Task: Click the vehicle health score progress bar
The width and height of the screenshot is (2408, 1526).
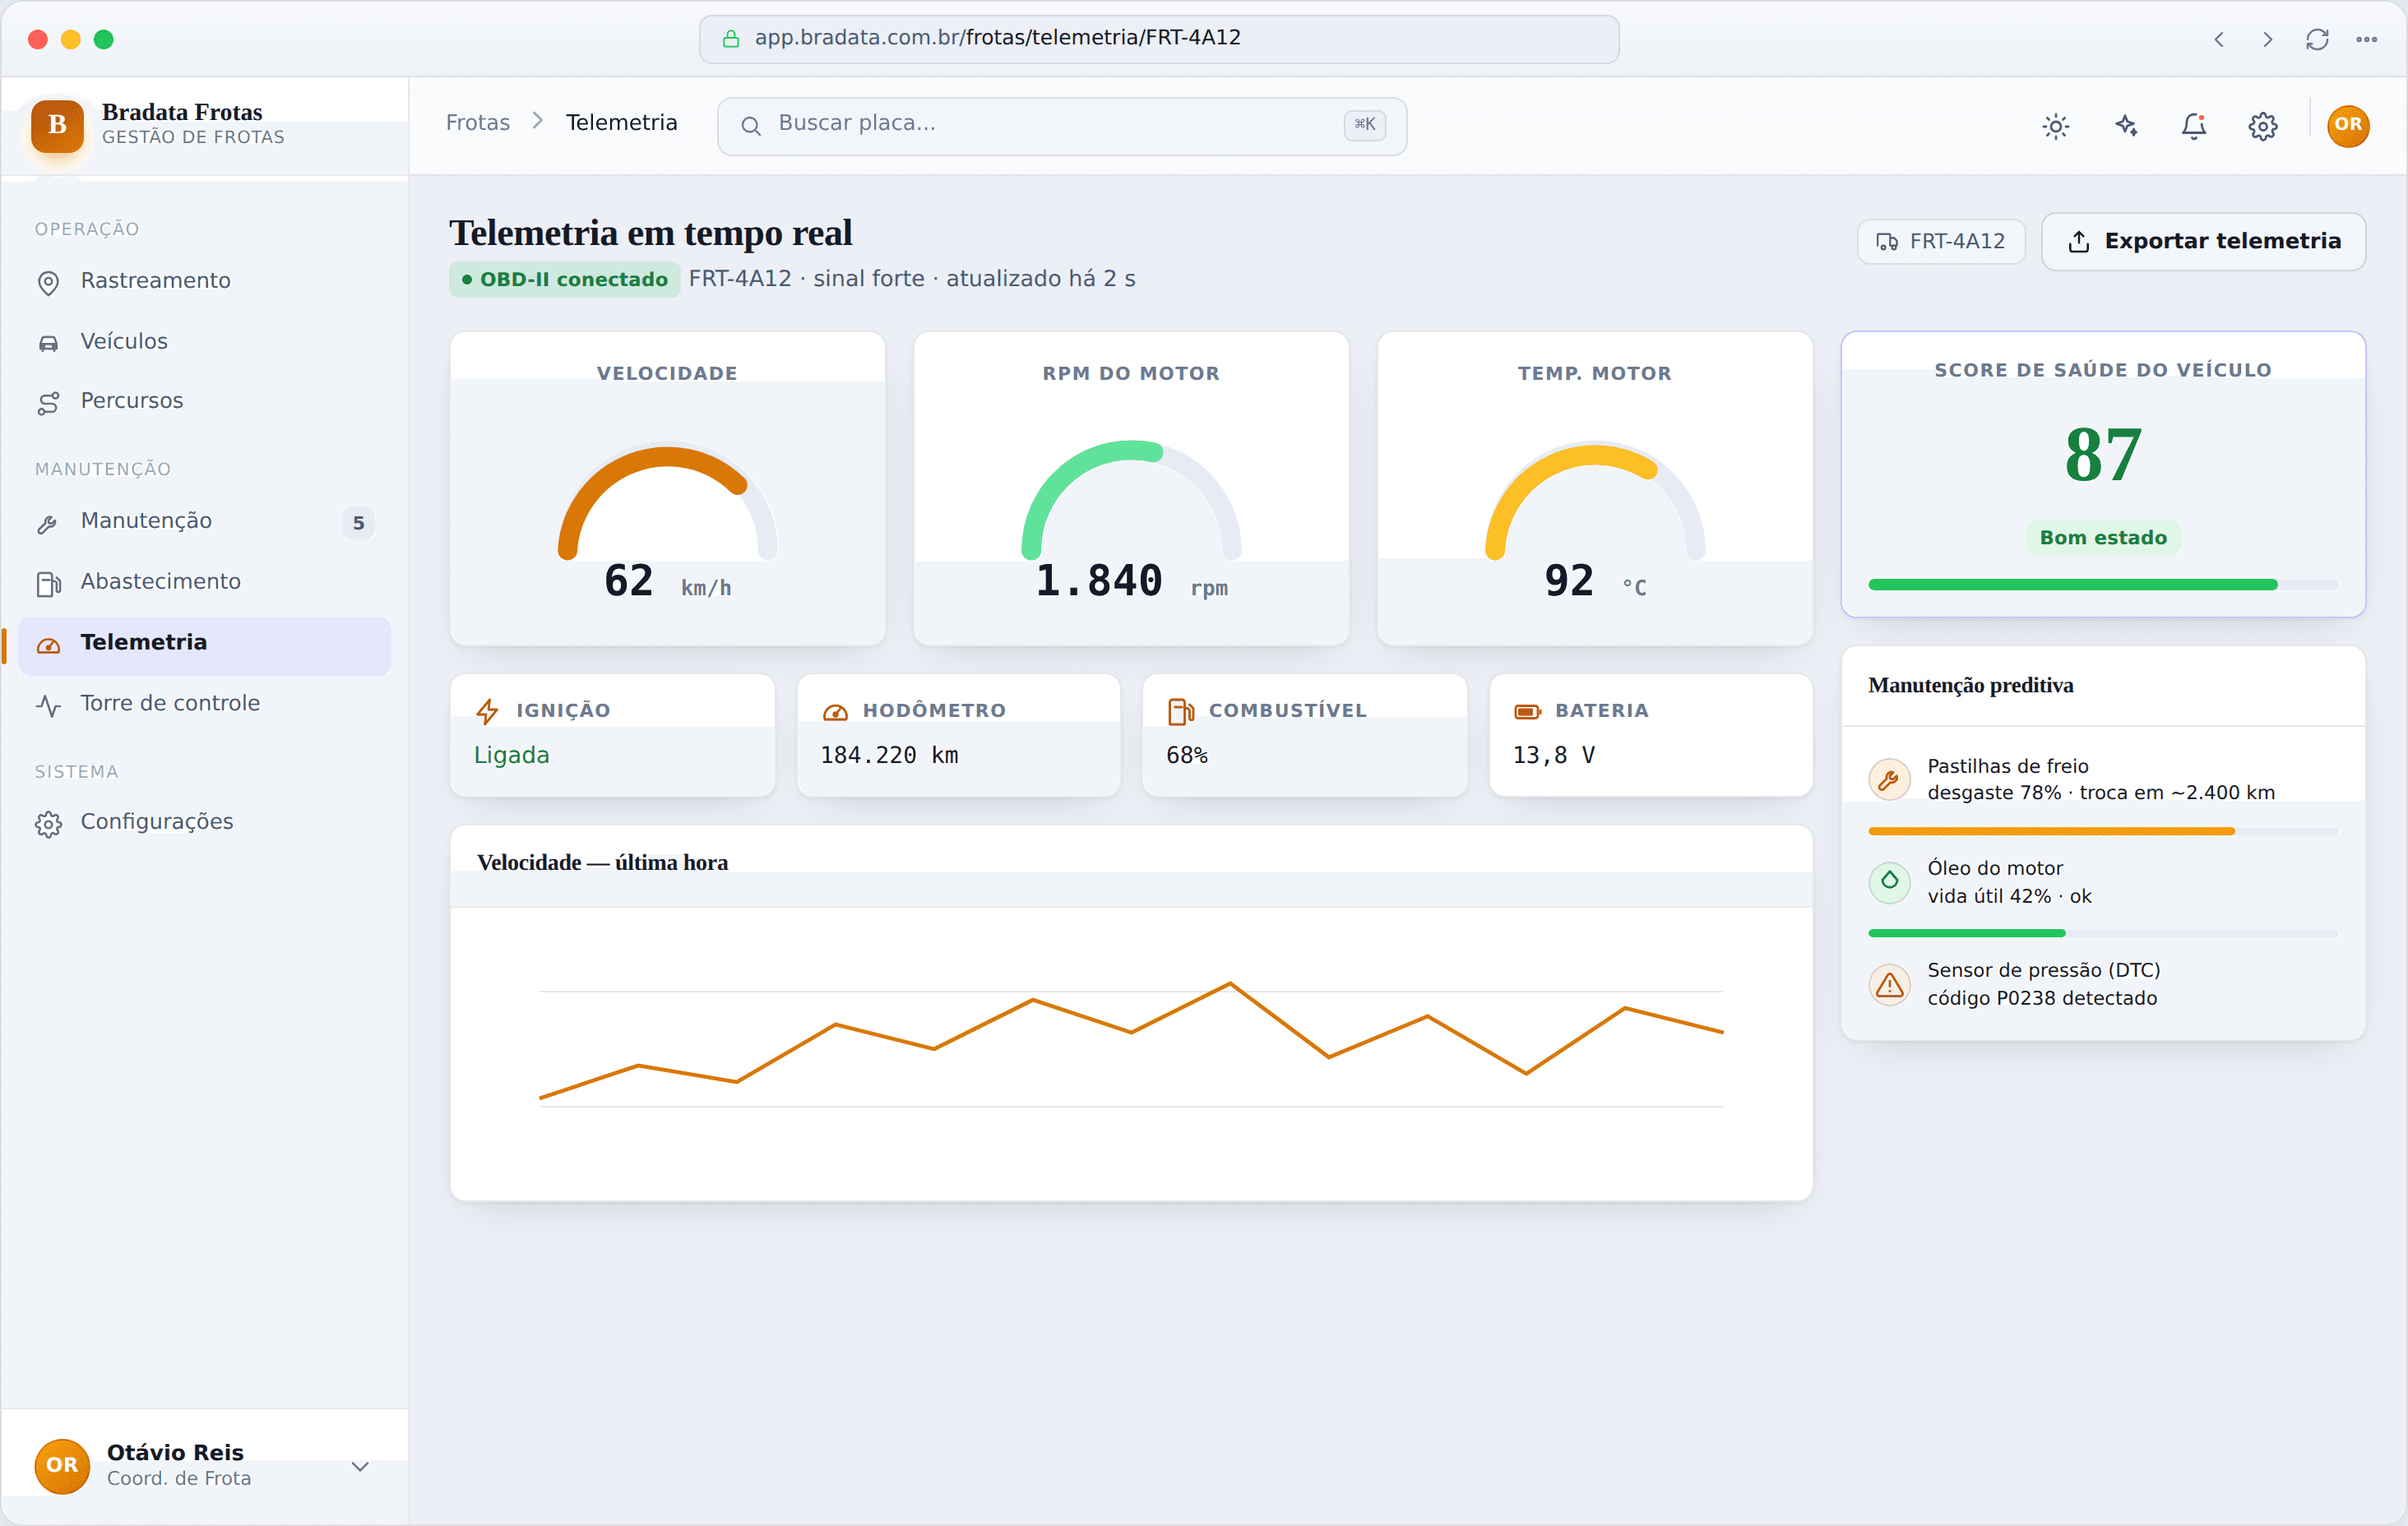Action: (x=2102, y=584)
